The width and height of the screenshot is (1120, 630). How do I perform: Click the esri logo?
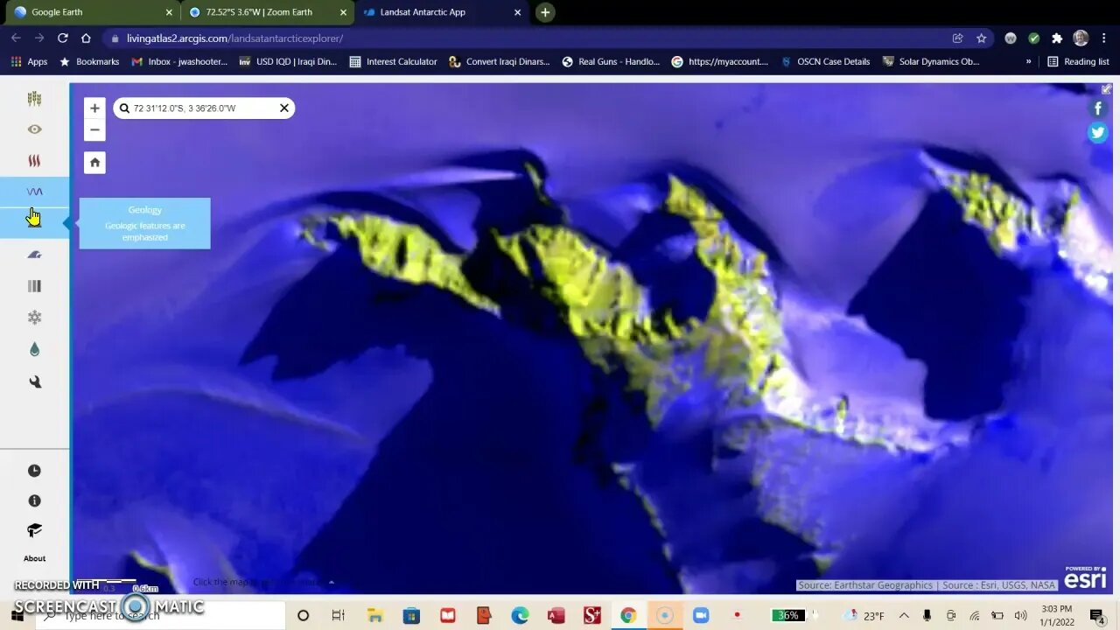pyautogui.click(x=1085, y=579)
